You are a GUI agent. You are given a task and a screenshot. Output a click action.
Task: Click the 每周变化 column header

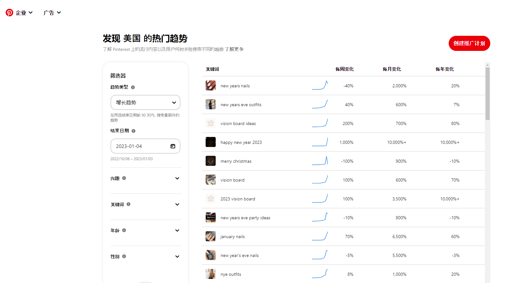tap(344, 69)
